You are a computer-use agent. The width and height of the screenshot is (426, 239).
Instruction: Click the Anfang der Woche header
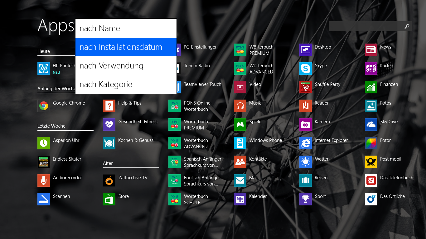(x=56, y=89)
